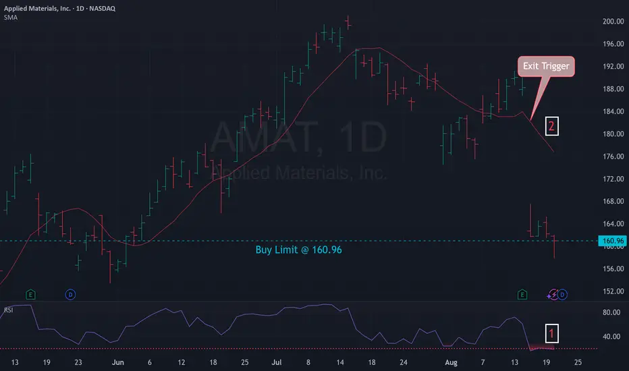Select the Exit Trigger callout

click(x=546, y=66)
